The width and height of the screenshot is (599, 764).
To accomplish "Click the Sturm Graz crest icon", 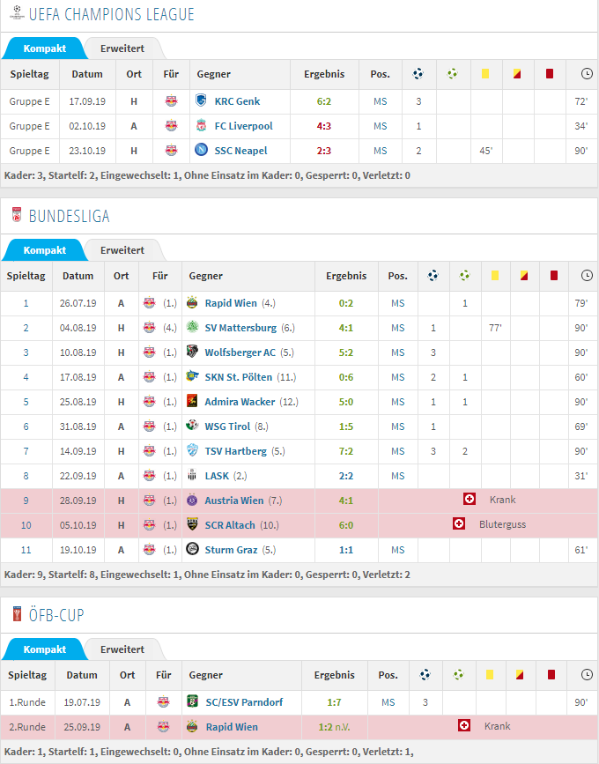I will click(x=192, y=549).
